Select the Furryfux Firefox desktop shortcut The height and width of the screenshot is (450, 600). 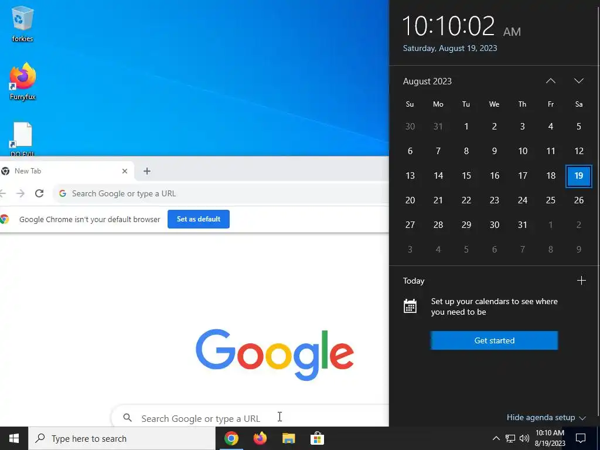click(23, 81)
